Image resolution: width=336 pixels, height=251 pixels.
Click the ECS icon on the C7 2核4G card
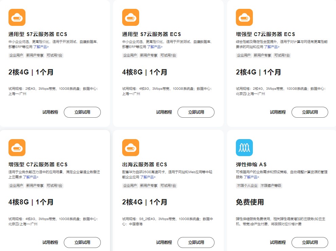pos(244,17)
